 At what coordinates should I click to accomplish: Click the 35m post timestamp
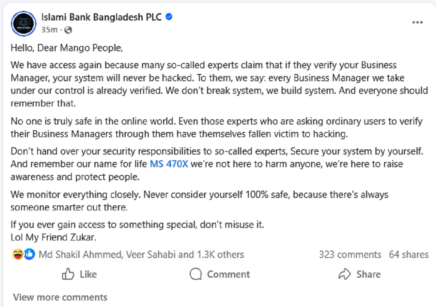click(49, 30)
